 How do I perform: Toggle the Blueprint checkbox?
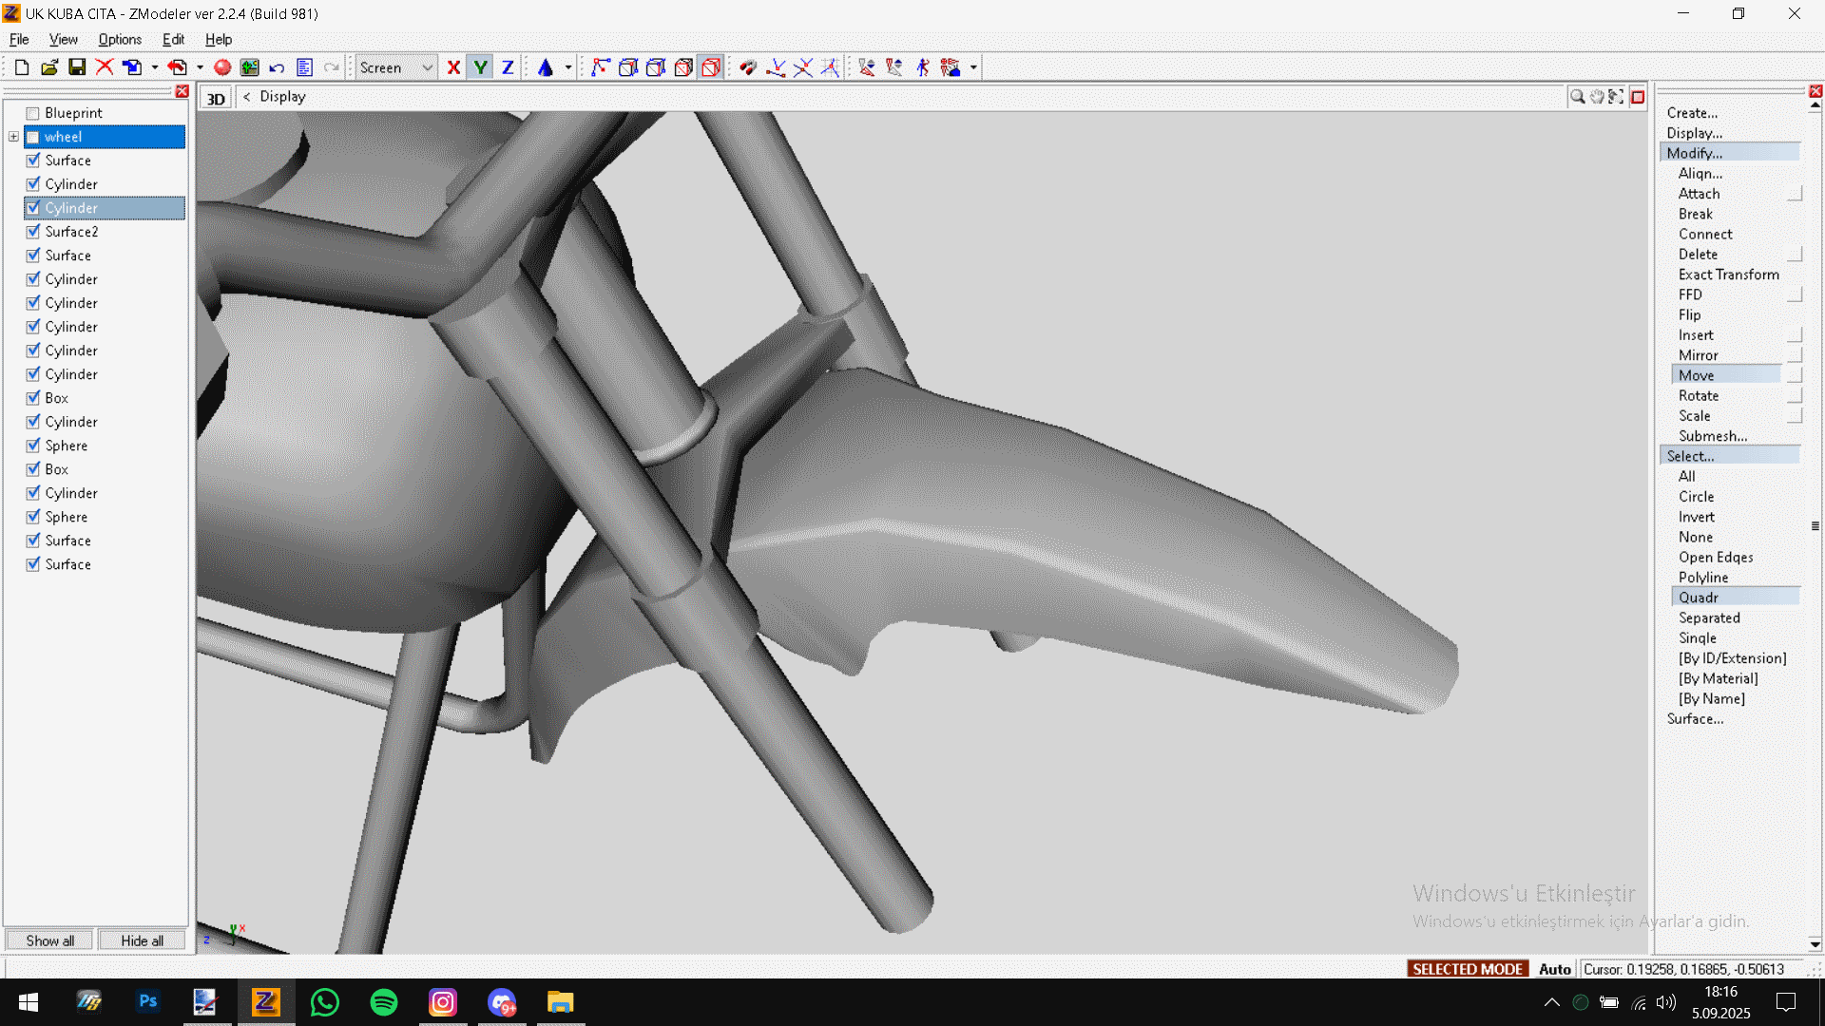[x=33, y=113]
